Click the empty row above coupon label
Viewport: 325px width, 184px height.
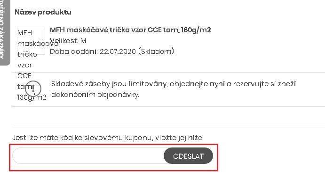pyautogui.click(x=168, y=117)
